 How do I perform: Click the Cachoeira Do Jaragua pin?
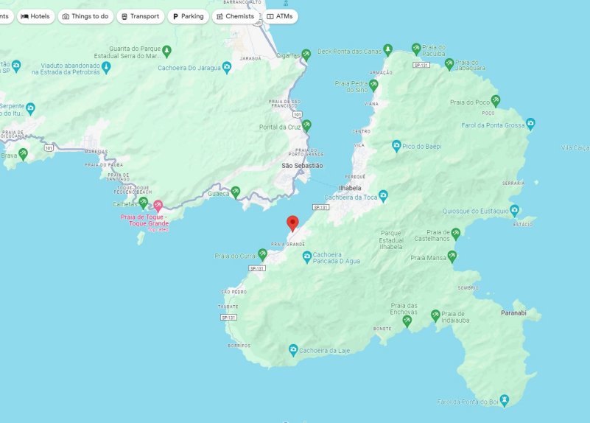(x=227, y=67)
